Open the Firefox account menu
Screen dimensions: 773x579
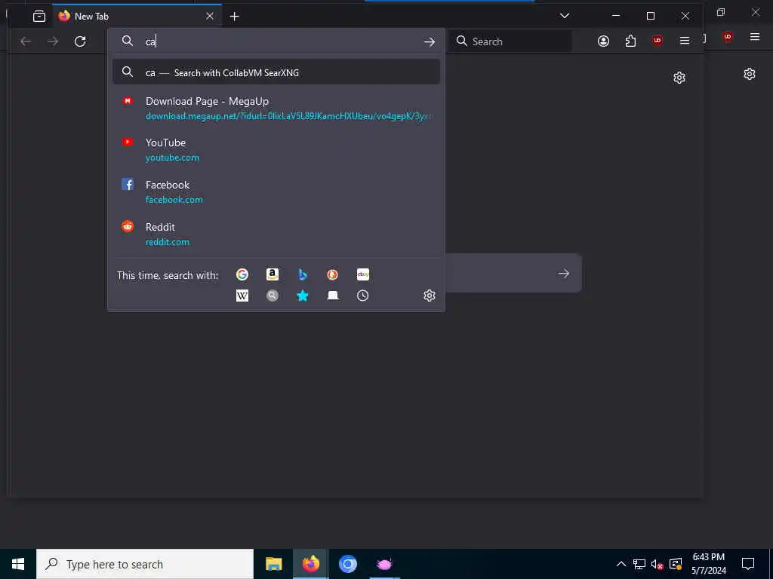(603, 41)
